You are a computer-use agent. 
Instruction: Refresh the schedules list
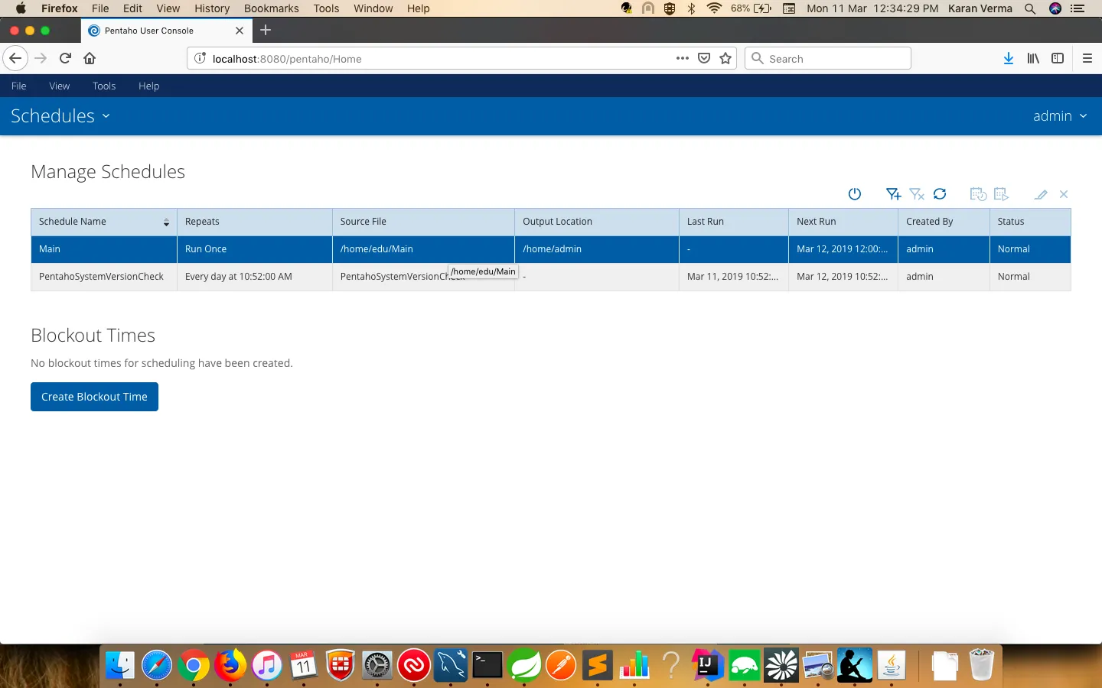pos(940,194)
